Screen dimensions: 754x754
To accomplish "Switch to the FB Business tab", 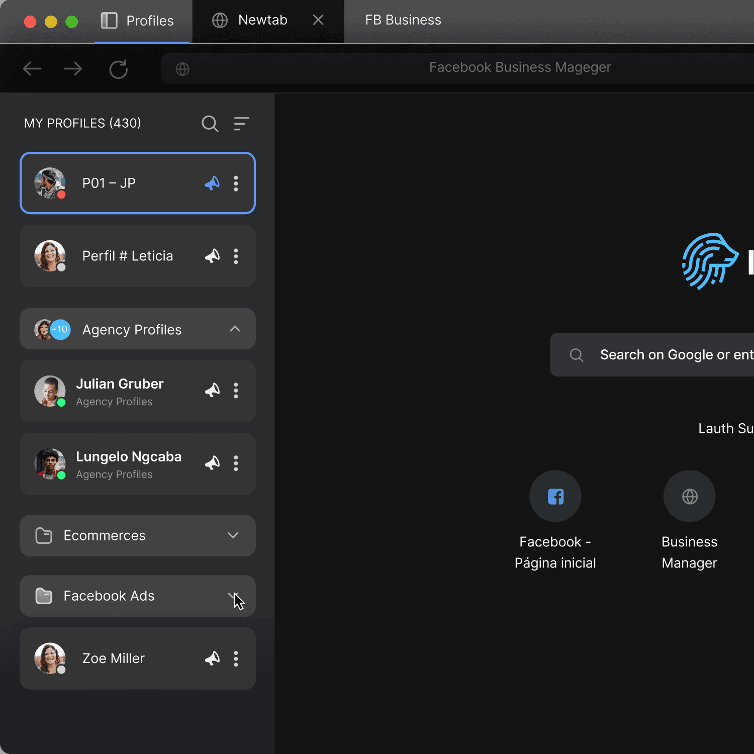I will 403,20.
